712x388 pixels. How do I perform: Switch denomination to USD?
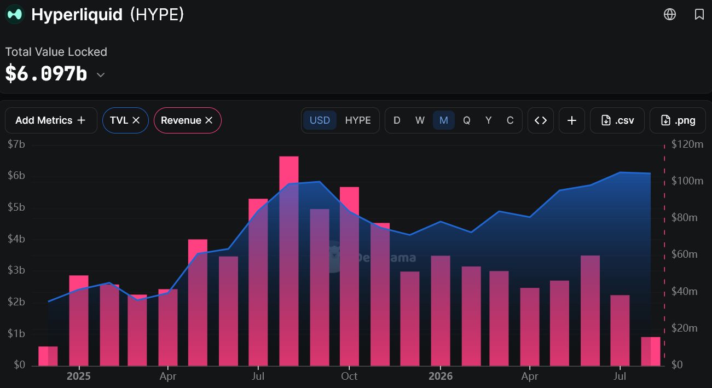tap(320, 120)
